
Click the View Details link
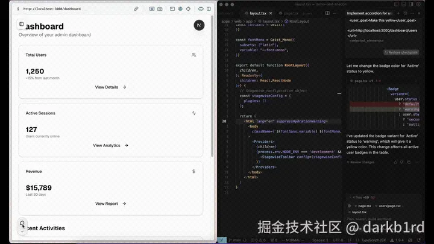tap(110, 87)
